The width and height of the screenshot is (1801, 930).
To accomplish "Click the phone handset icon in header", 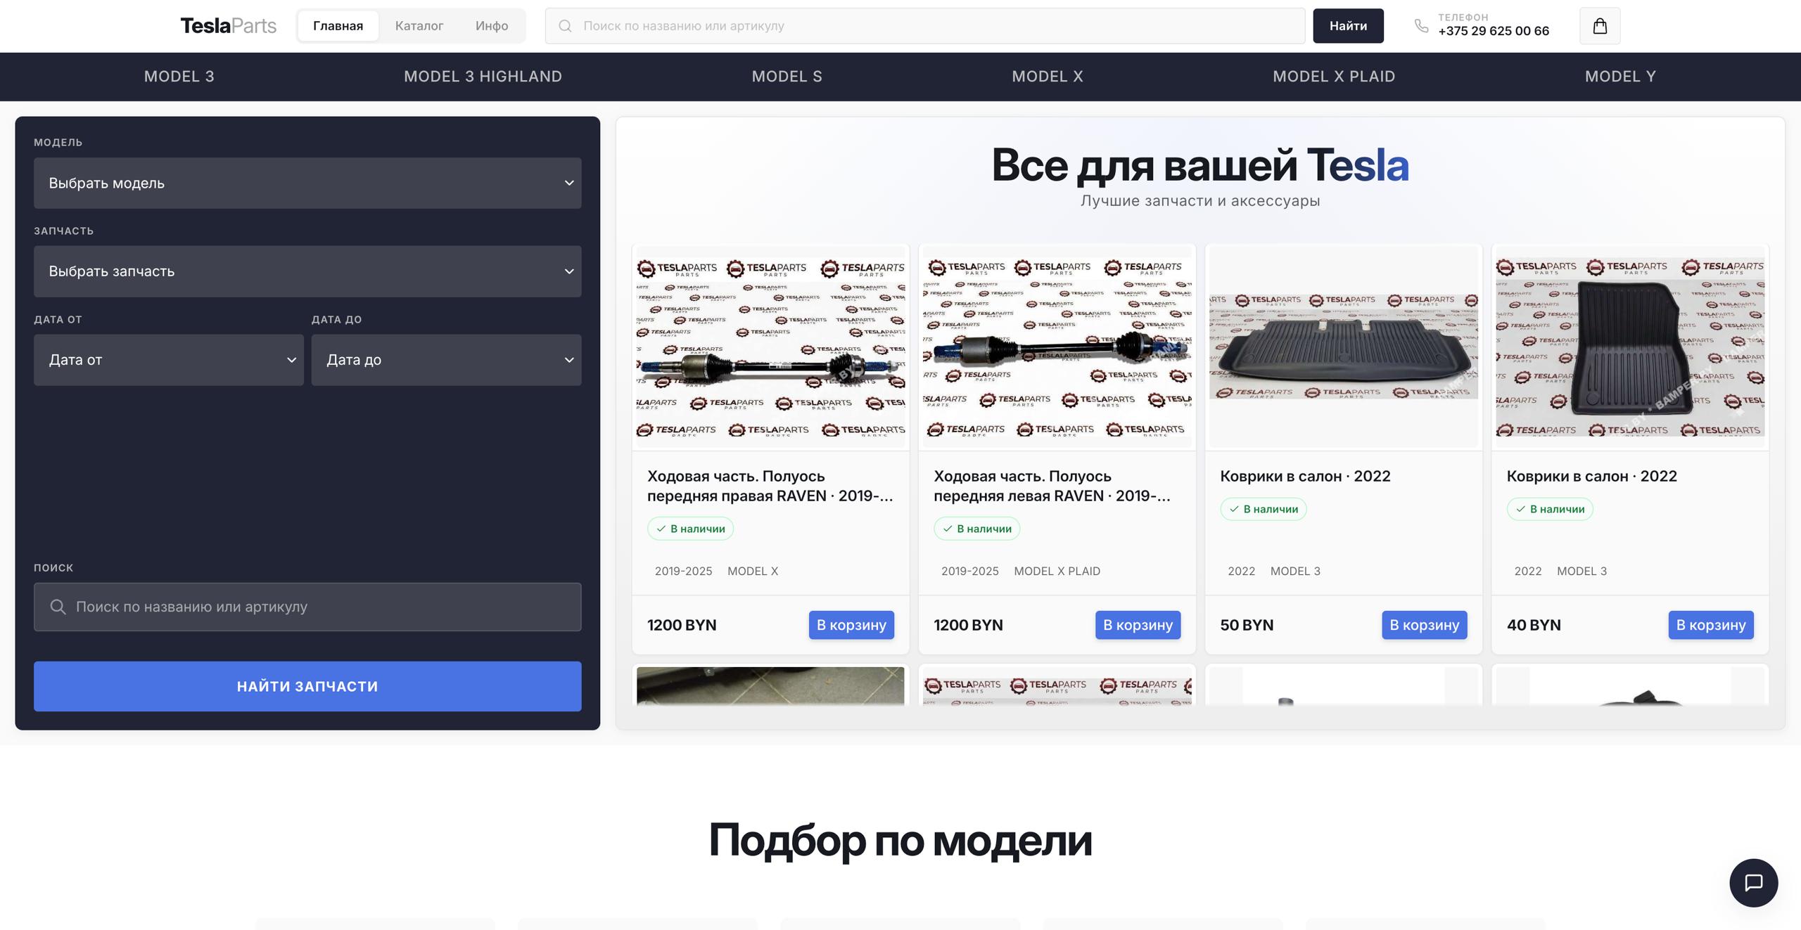I will [x=1421, y=26].
